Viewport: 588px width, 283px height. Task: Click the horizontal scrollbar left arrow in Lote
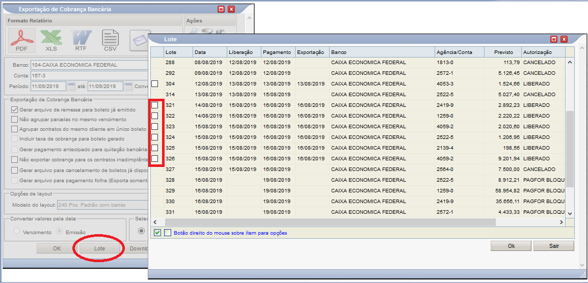(x=155, y=222)
